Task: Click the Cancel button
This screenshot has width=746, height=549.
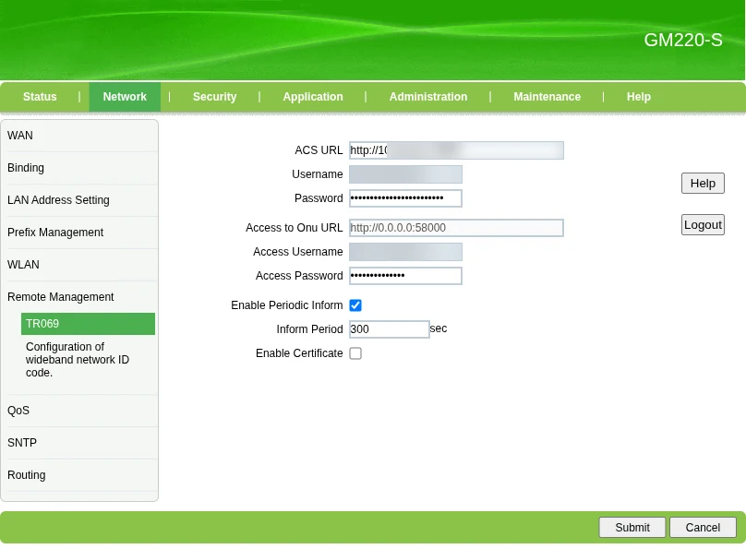Action: click(703, 528)
